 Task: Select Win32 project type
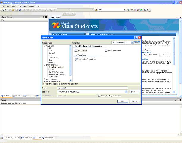pyautogui.click(x=51, y=63)
